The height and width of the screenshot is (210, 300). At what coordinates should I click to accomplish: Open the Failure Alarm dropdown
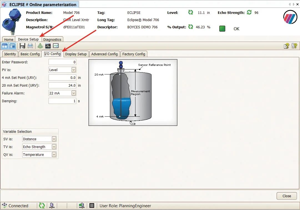(74, 93)
